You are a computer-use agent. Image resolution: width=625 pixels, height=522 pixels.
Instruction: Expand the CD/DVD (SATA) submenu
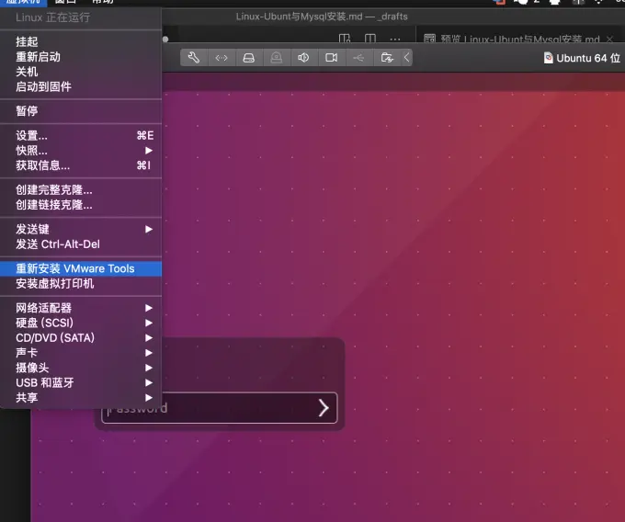click(x=81, y=338)
